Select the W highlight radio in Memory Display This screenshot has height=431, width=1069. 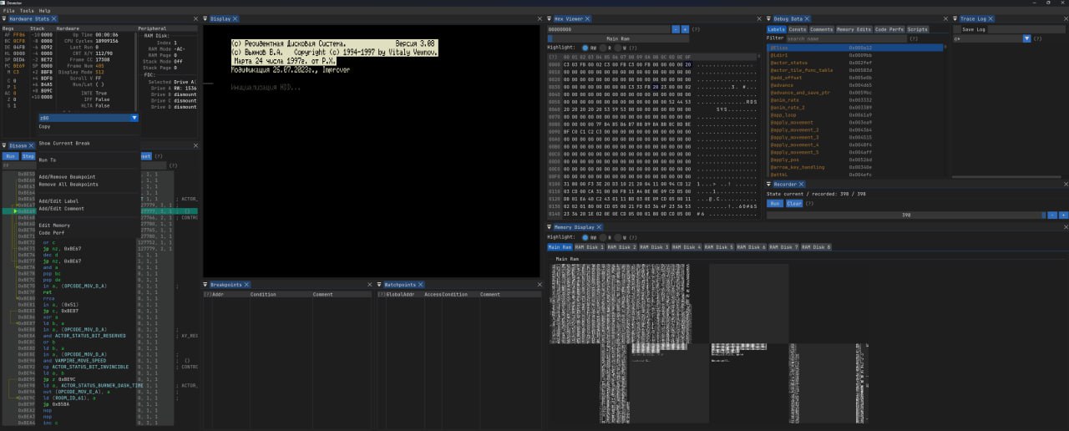coord(619,237)
